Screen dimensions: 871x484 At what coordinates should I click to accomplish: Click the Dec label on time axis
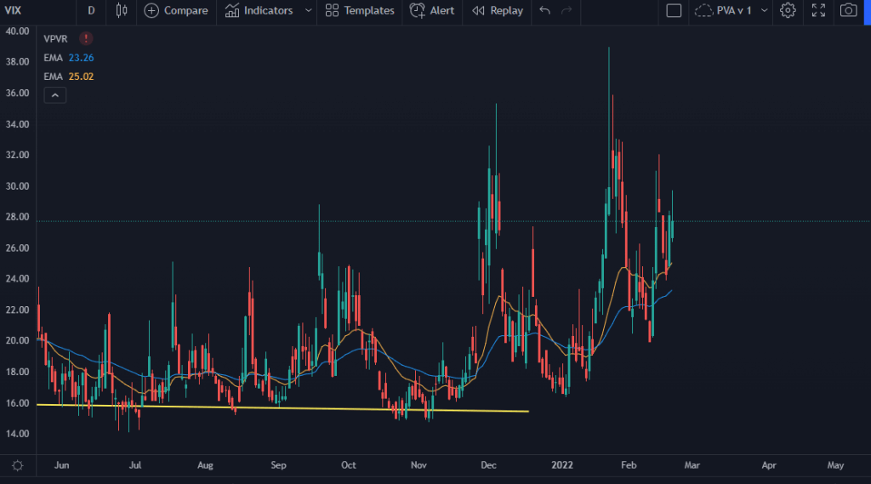488,465
